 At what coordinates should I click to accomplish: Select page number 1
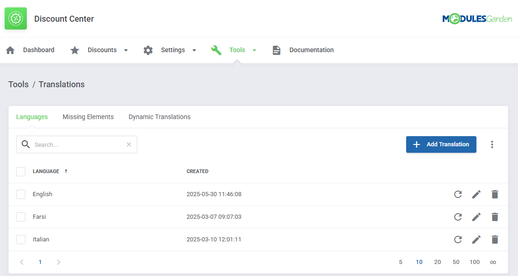tap(40, 262)
